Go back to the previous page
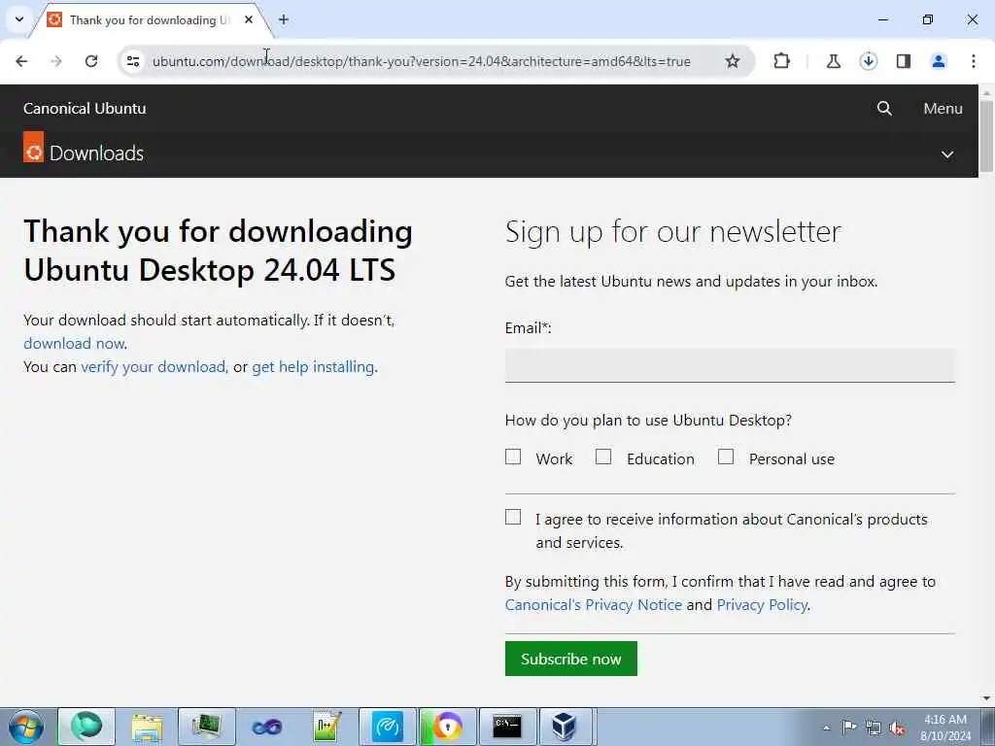Screen dimensions: 995x746 coord(21,61)
